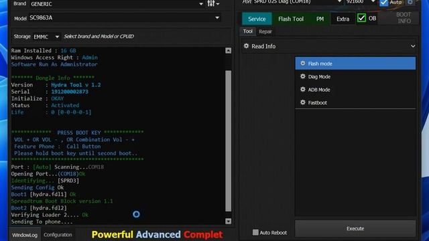Select the Repair sub-tab
Viewport: 429px width, 241px height.
[x=265, y=31]
